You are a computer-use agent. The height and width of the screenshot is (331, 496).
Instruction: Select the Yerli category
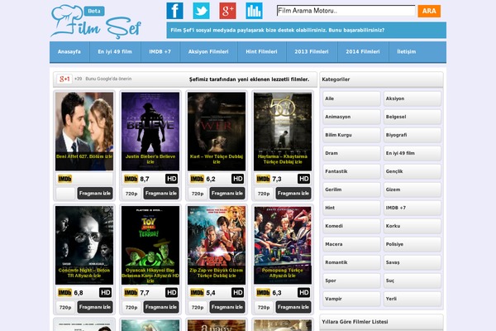point(413,299)
